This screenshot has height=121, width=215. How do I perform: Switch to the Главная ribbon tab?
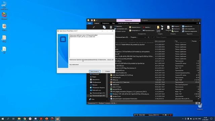pos(96,23)
